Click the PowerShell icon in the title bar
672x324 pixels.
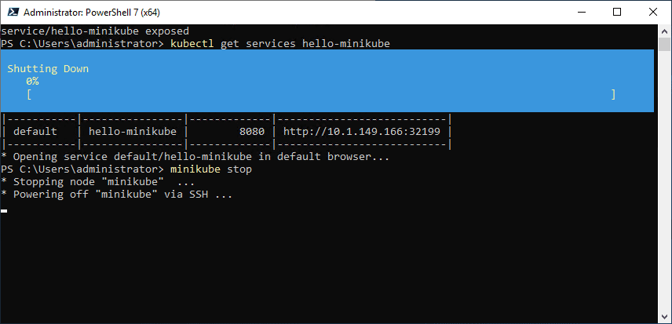pos(12,13)
